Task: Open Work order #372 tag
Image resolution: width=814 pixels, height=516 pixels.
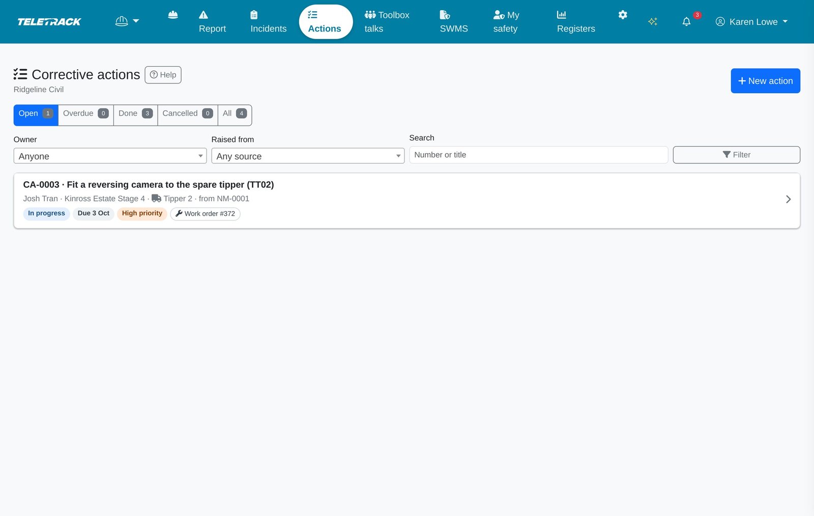Action: (x=205, y=214)
